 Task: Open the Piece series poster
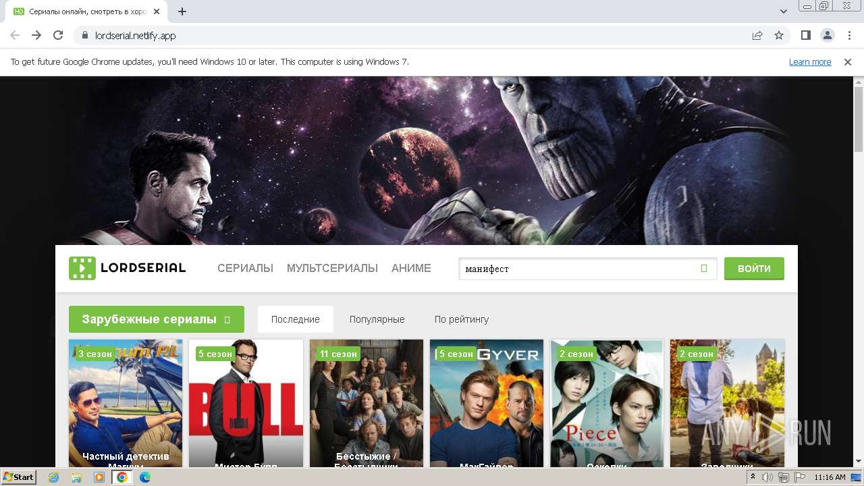[x=607, y=403]
